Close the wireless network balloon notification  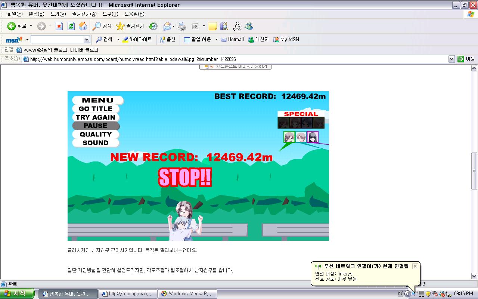pyautogui.click(x=415, y=266)
